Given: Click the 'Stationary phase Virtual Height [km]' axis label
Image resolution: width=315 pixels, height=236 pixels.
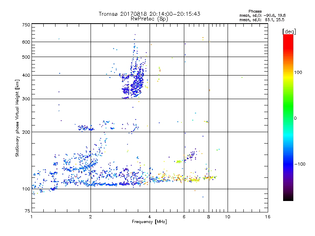Looking at the screenshot, I should [x=17, y=118].
